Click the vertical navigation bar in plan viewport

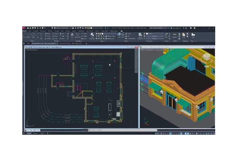click(136, 61)
